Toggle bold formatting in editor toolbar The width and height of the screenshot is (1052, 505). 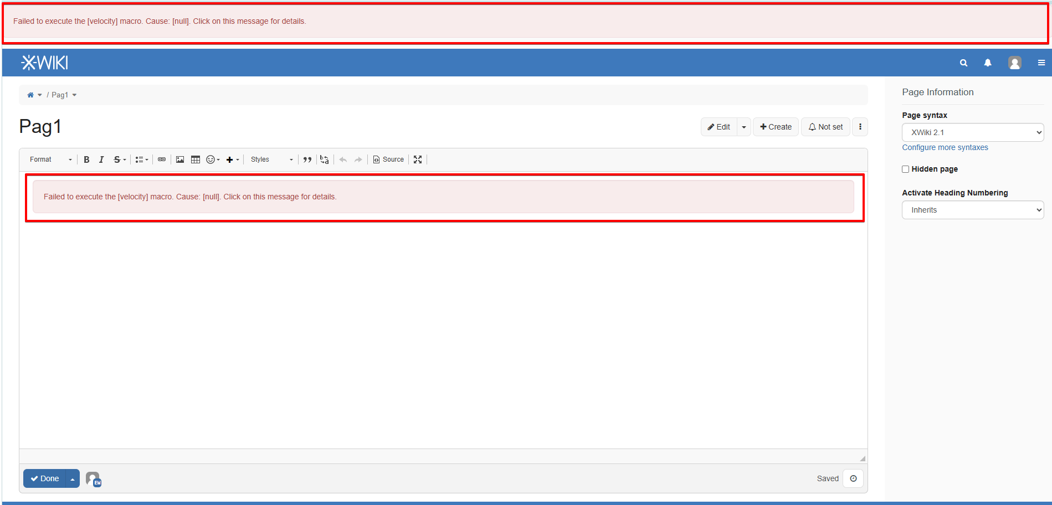(86, 159)
